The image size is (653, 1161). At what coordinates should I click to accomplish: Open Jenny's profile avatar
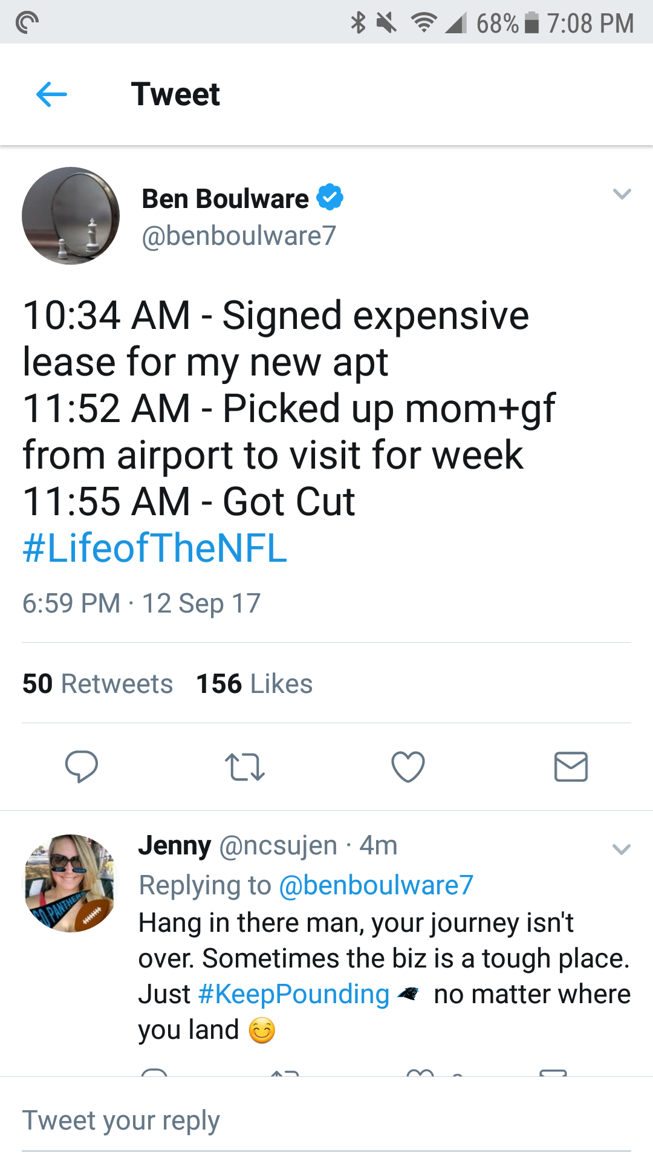coord(71,883)
